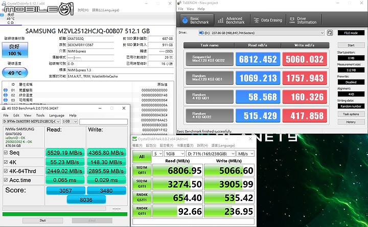
Task: Switch to Advanced Benchmark tab in TxBENCH
Action: pos(232,20)
